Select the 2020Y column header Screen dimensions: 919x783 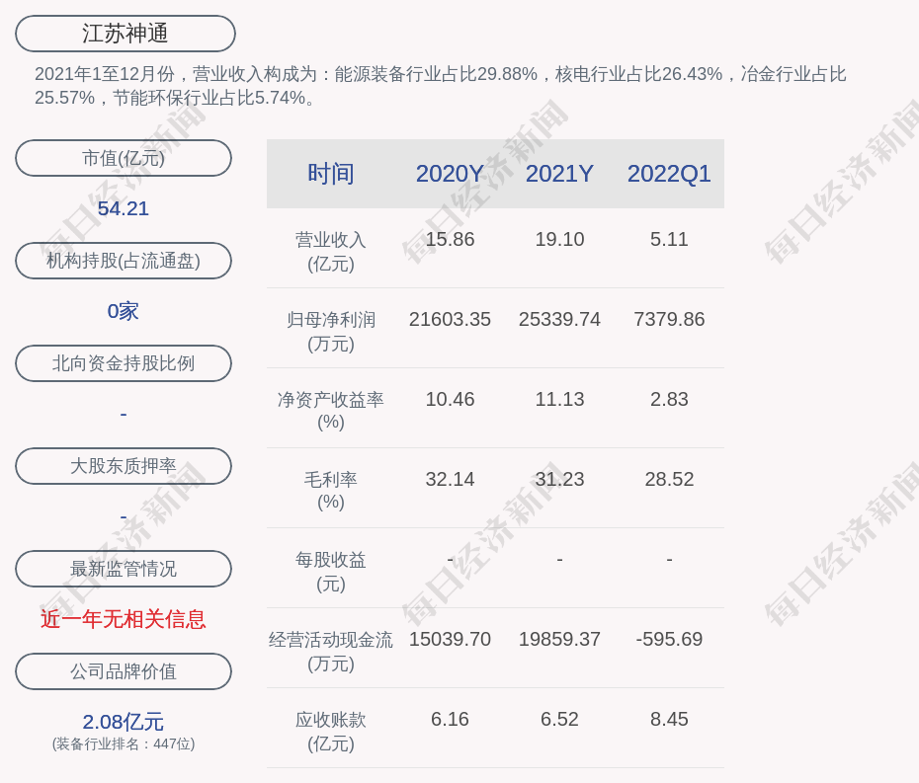coord(450,174)
